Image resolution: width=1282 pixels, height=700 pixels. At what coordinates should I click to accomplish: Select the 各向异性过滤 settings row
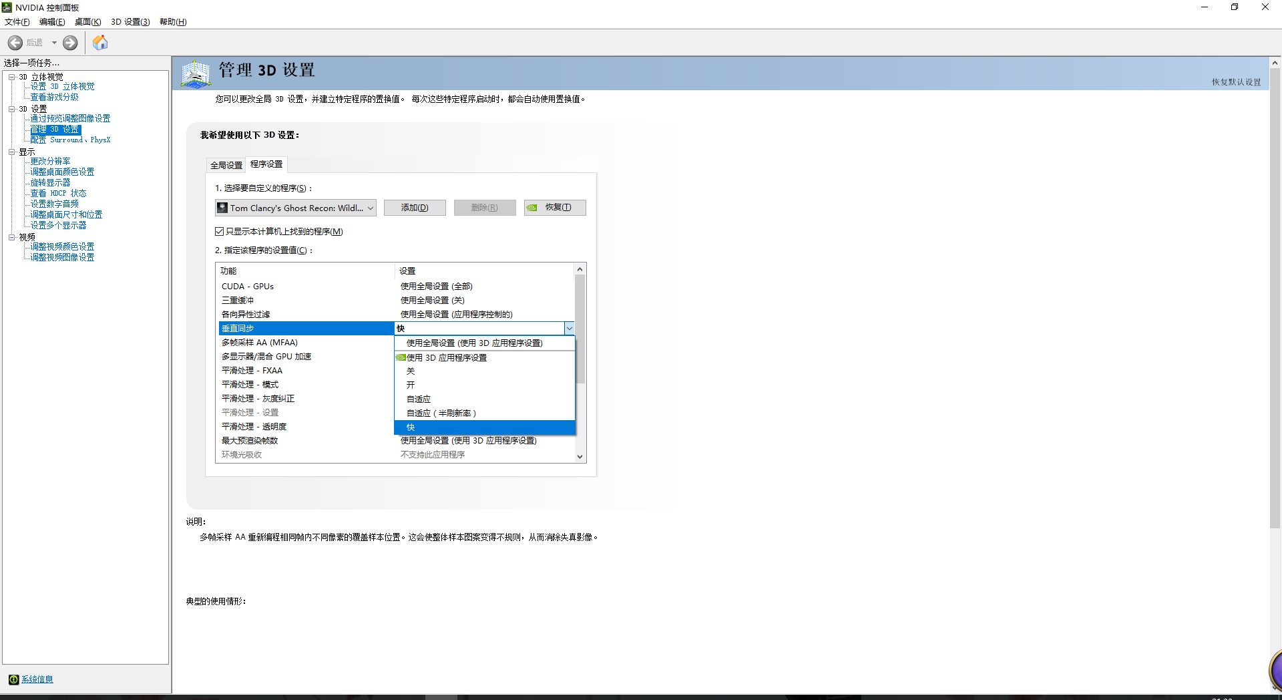click(397, 315)
